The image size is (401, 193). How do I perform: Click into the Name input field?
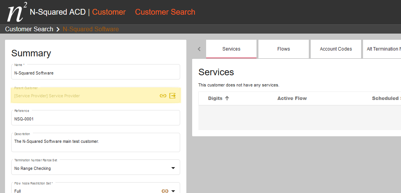click(x=95, y=73)
